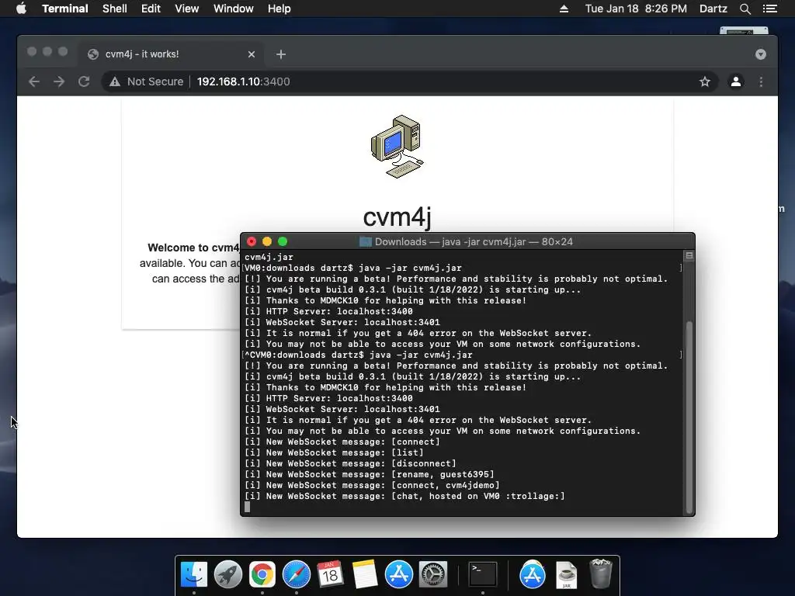Open Launchpad from the Dock
795x596 pixels.
[x=228, y=575]
